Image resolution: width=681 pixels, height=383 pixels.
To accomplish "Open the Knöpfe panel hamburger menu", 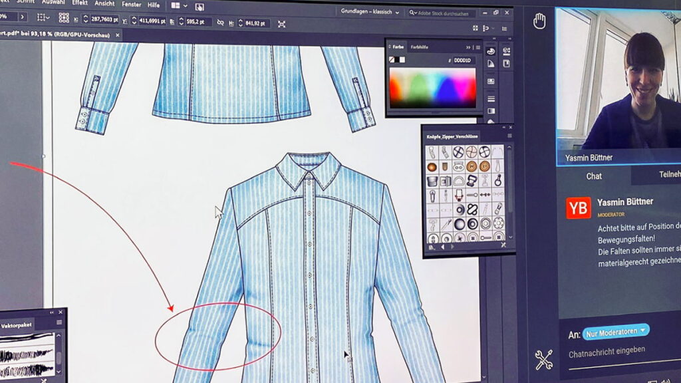I will 509,136.
